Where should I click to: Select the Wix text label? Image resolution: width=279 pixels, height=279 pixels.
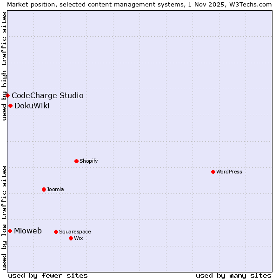[x=78, y=238]
